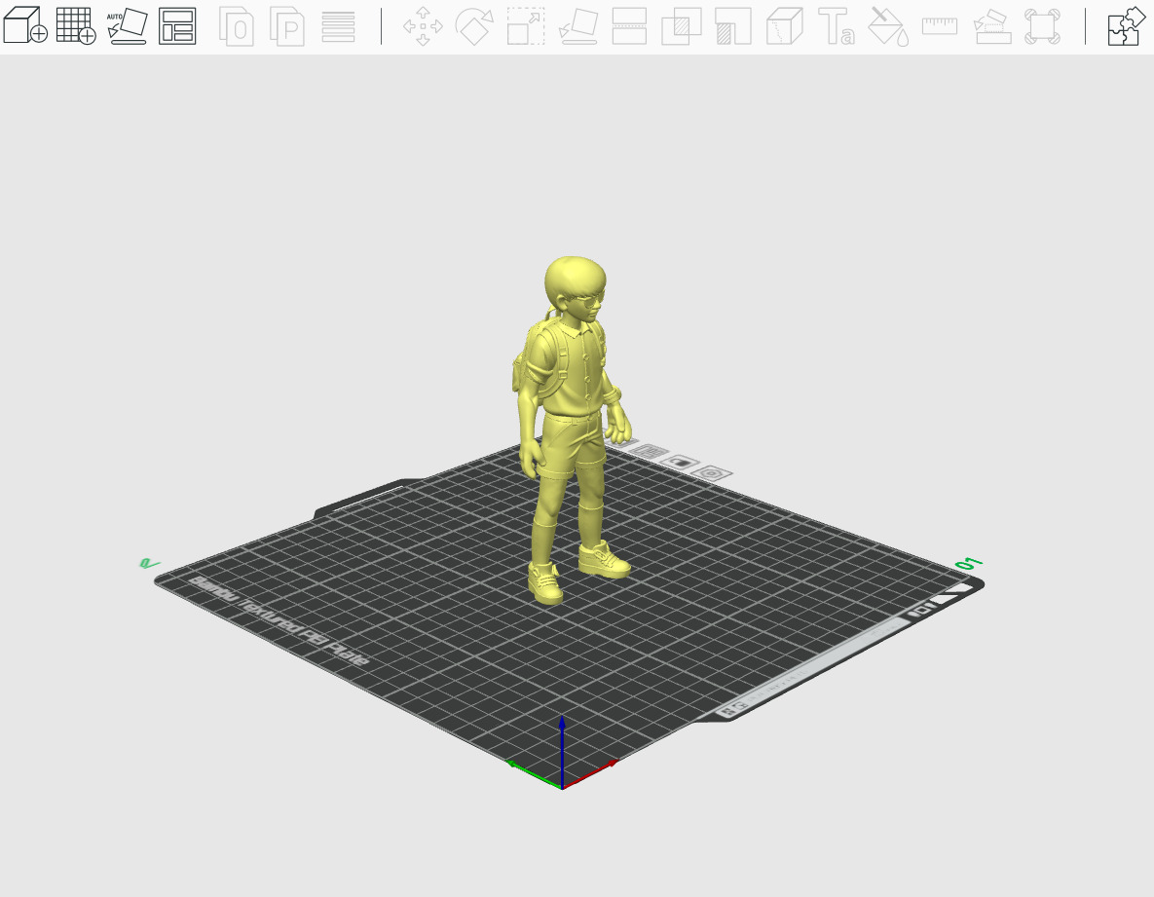Activate the Lay on face tool
Viewport: 1154px width, 897px height.
tap(577, 26)
